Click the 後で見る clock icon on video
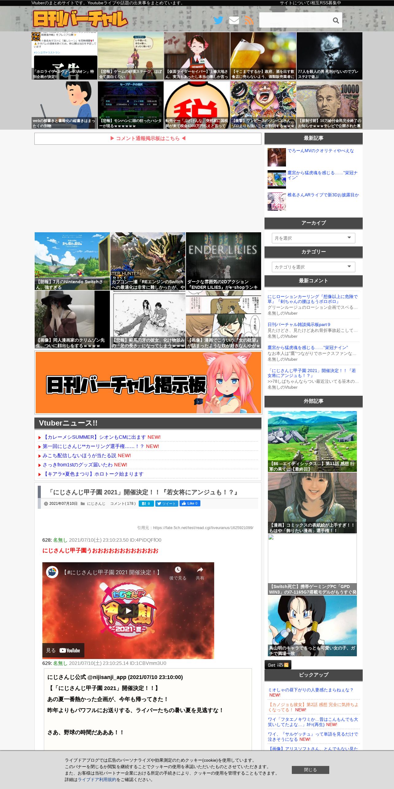The height and width of the screenshot is (789, 394). pyautogui.click(x=178, y=573)
